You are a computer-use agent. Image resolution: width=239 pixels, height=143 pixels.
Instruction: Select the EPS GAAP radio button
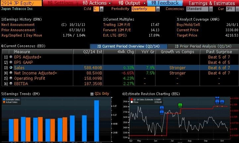tap(11, 62)
